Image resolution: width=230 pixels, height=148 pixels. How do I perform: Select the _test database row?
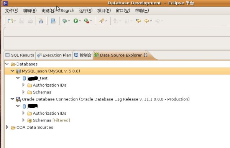117,78
